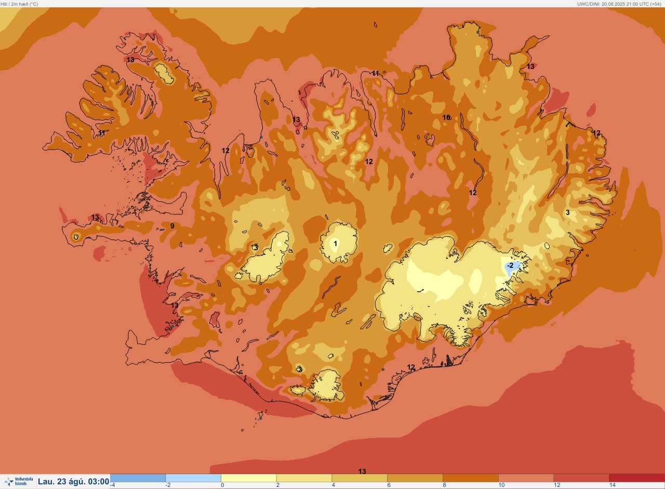
Task: Pick the -4 to -2 blue legend swatch
Action: pyautogui.click(x=138, y=478)
